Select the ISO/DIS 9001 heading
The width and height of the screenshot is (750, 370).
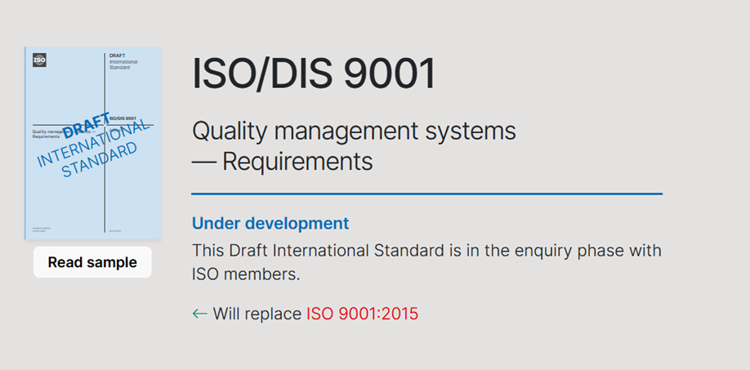point(314,74)
